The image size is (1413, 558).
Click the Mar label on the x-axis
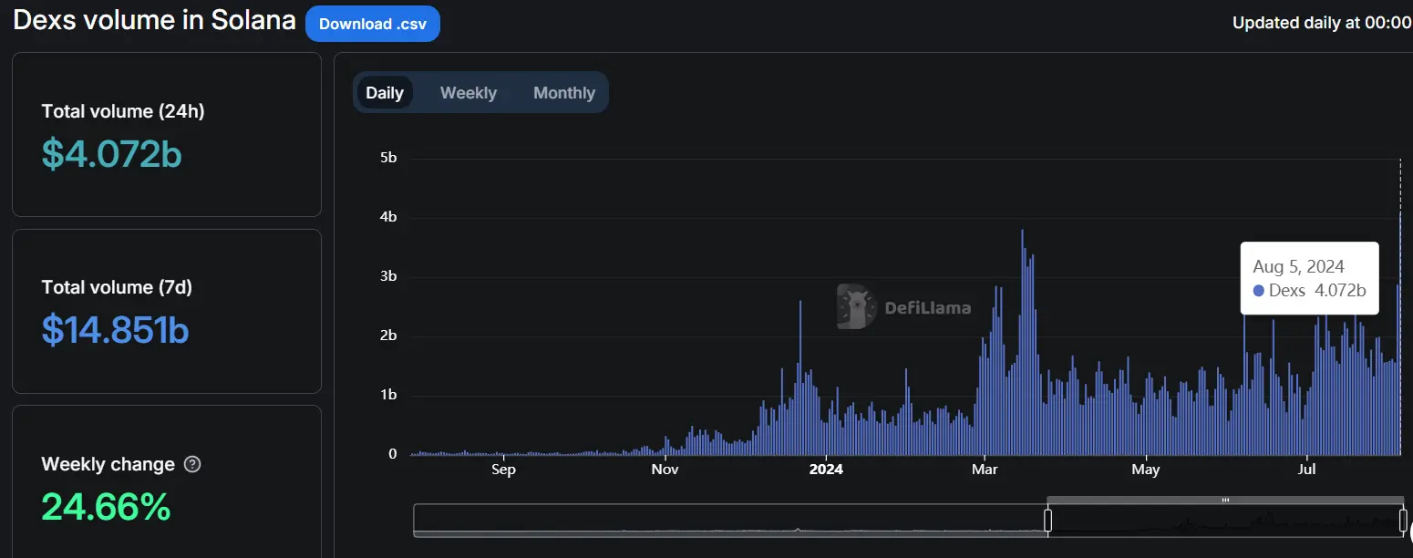(x=985, y=470)
